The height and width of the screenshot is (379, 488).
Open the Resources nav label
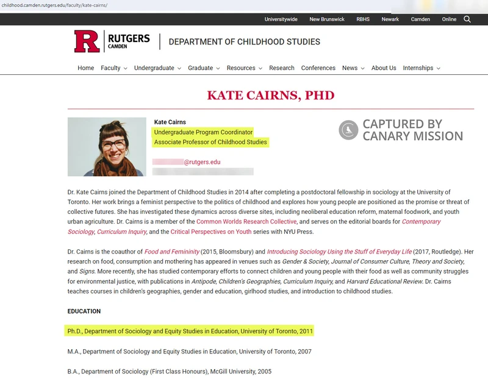pos(241,68)
